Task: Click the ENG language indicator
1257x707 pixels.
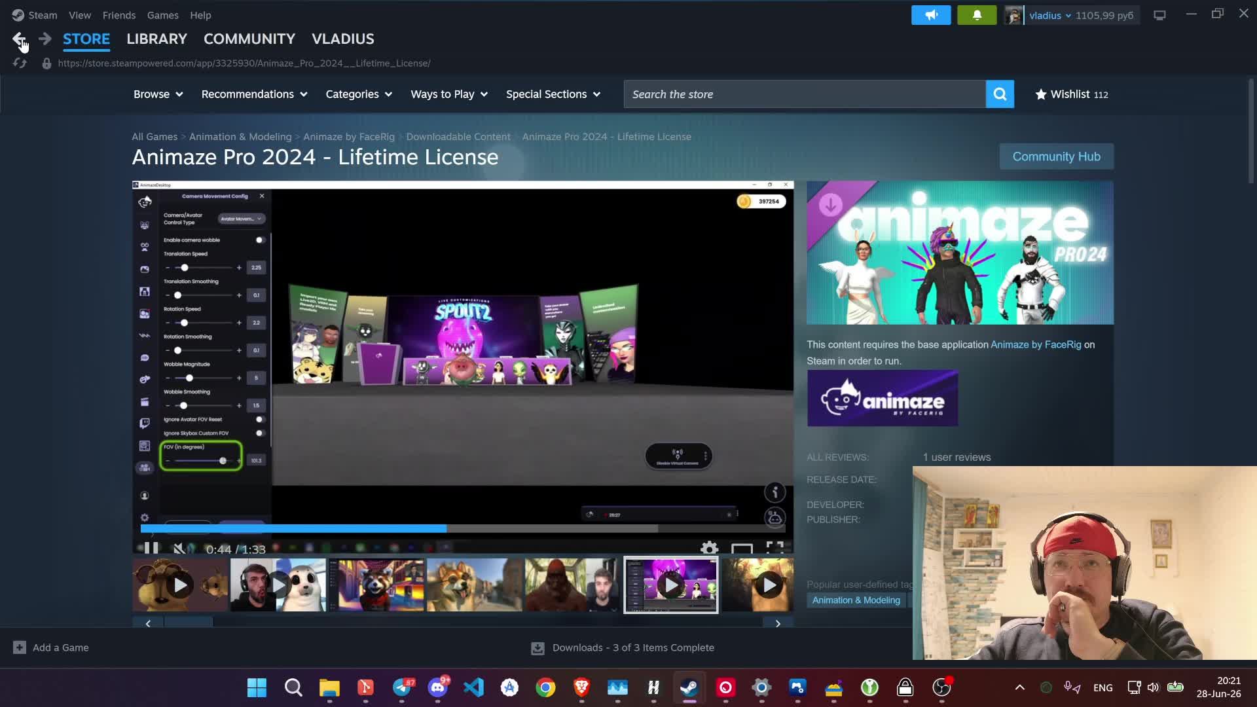Action: [1102, 687]
